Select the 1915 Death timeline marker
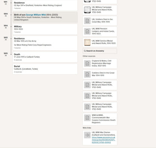 tap(11, 54)
